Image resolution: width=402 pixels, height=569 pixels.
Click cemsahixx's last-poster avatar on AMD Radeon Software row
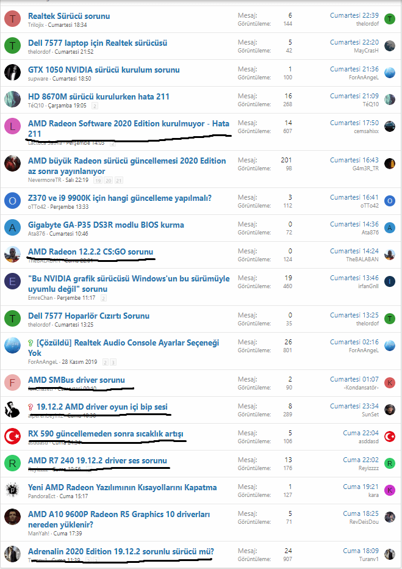pos(390,126)
